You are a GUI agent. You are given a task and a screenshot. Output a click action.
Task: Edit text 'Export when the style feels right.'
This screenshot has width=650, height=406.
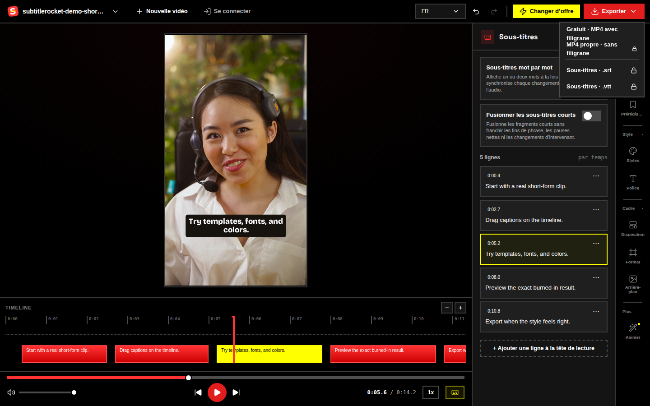[x=528, y=322]
